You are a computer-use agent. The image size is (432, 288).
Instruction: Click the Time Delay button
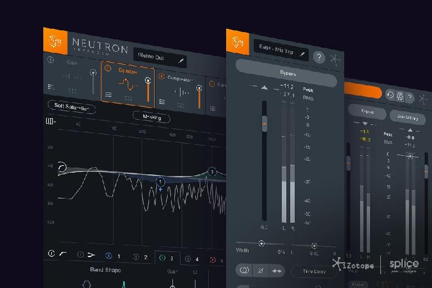pos(314,271)
